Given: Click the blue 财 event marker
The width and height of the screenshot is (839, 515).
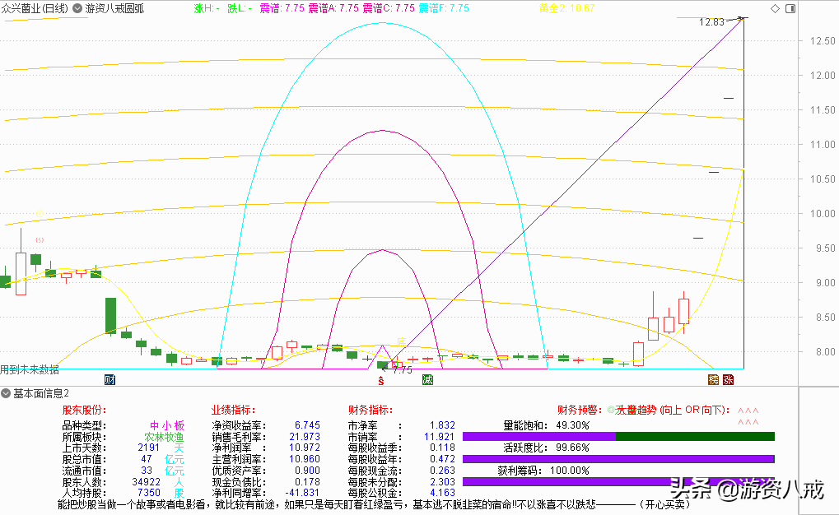Looking at the screenshot, I should (x=110, y=380).
